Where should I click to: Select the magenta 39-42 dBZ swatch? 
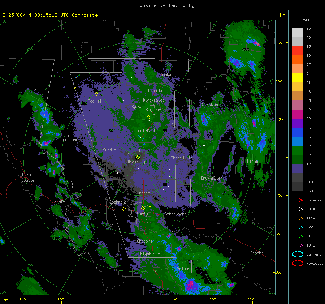point(298,114)
